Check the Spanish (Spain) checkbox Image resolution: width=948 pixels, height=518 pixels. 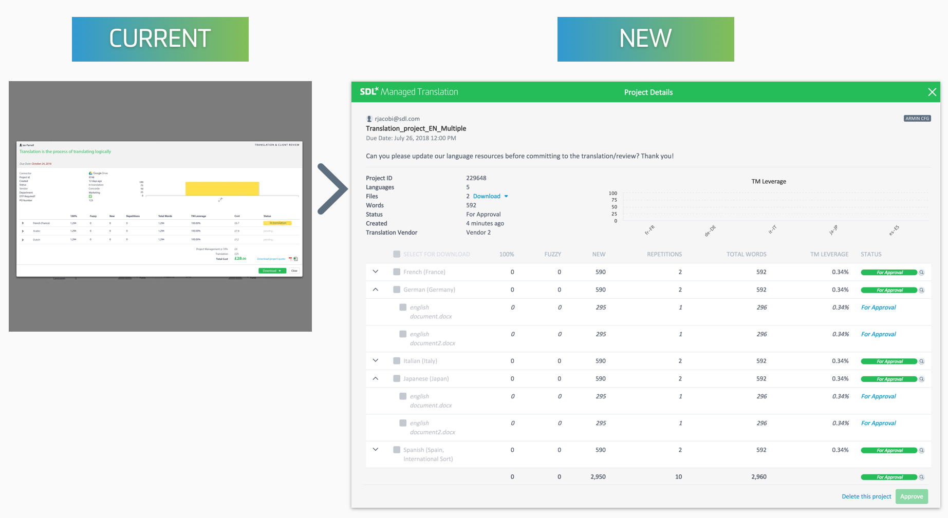pyautogui.click(x=397, y=450)
